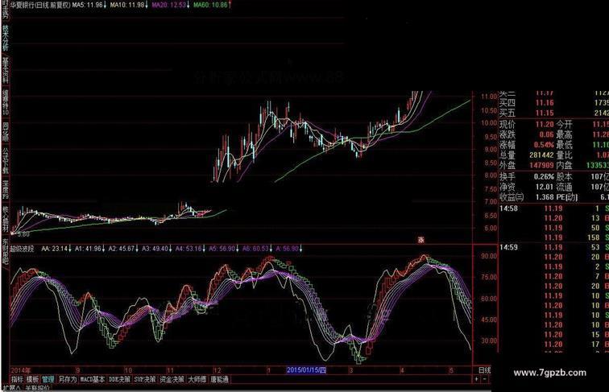Click the 10.00 price axis label
This screenshot has width=609, height=392.
coord(489,123)
